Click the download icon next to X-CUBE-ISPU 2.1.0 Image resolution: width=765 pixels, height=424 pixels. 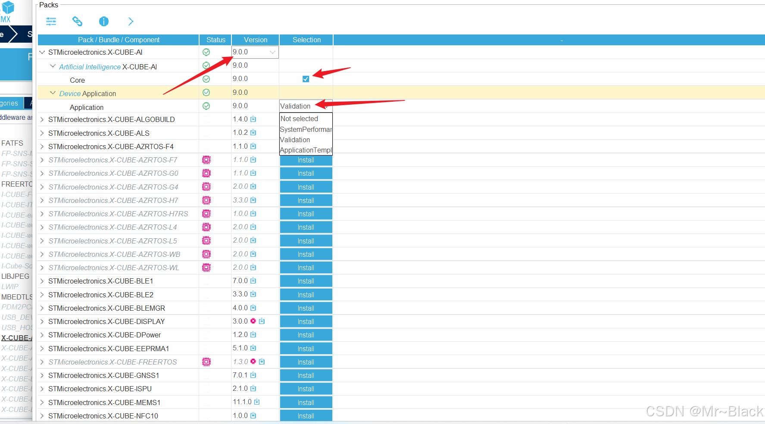[x=253, y=388]
